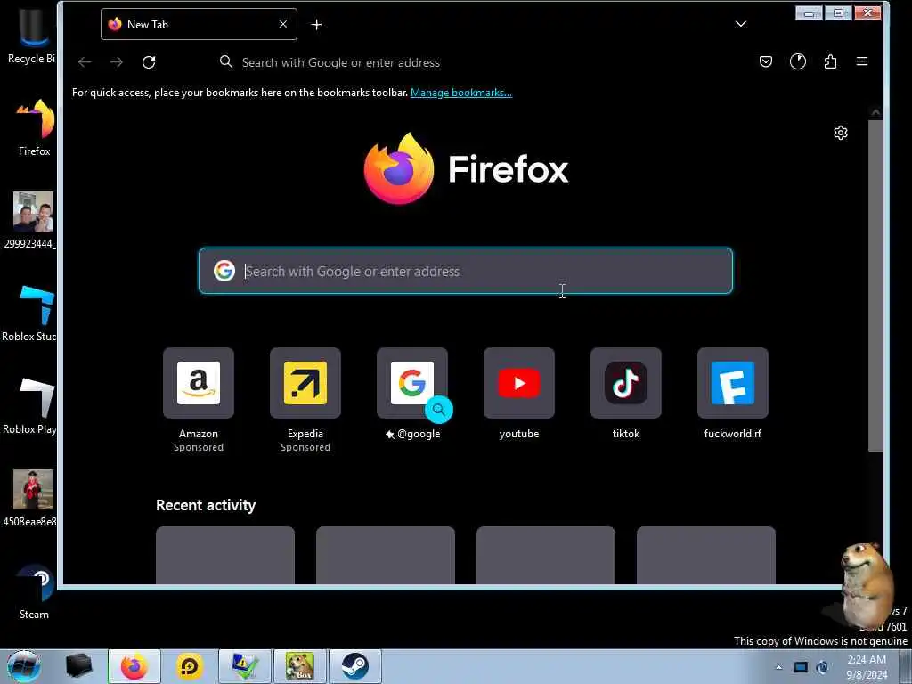This screenshot has width=912, height=684.
Task: Open first Recent activity card
Action: pos(225,555)
